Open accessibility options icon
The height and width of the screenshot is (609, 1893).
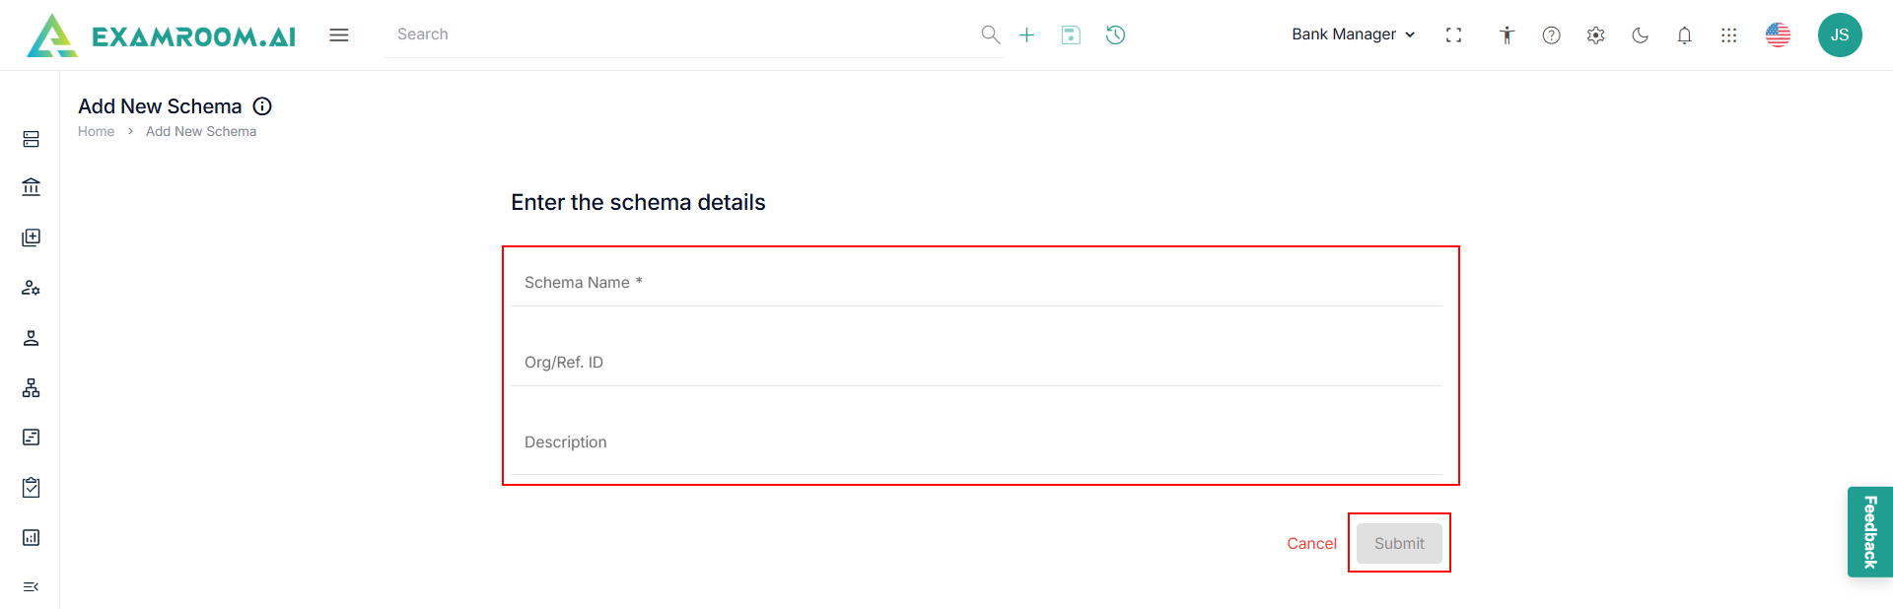(x=1507, y=35)
